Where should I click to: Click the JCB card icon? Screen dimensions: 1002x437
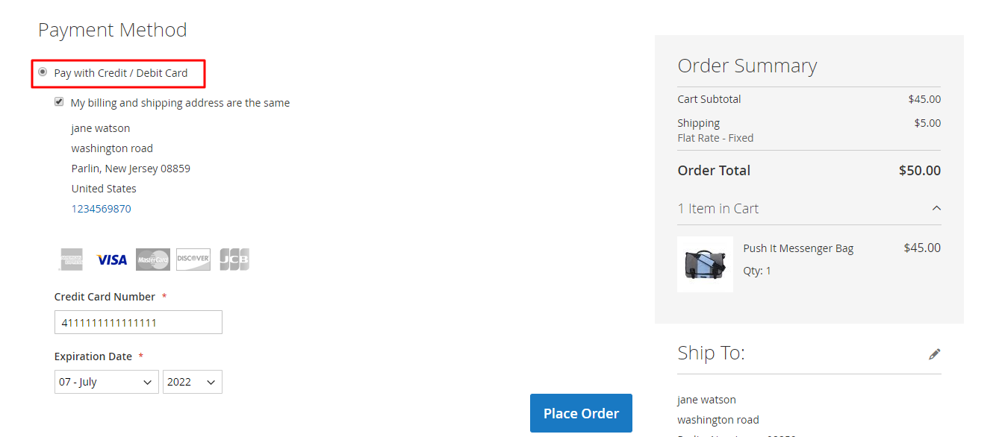(234, 260)
